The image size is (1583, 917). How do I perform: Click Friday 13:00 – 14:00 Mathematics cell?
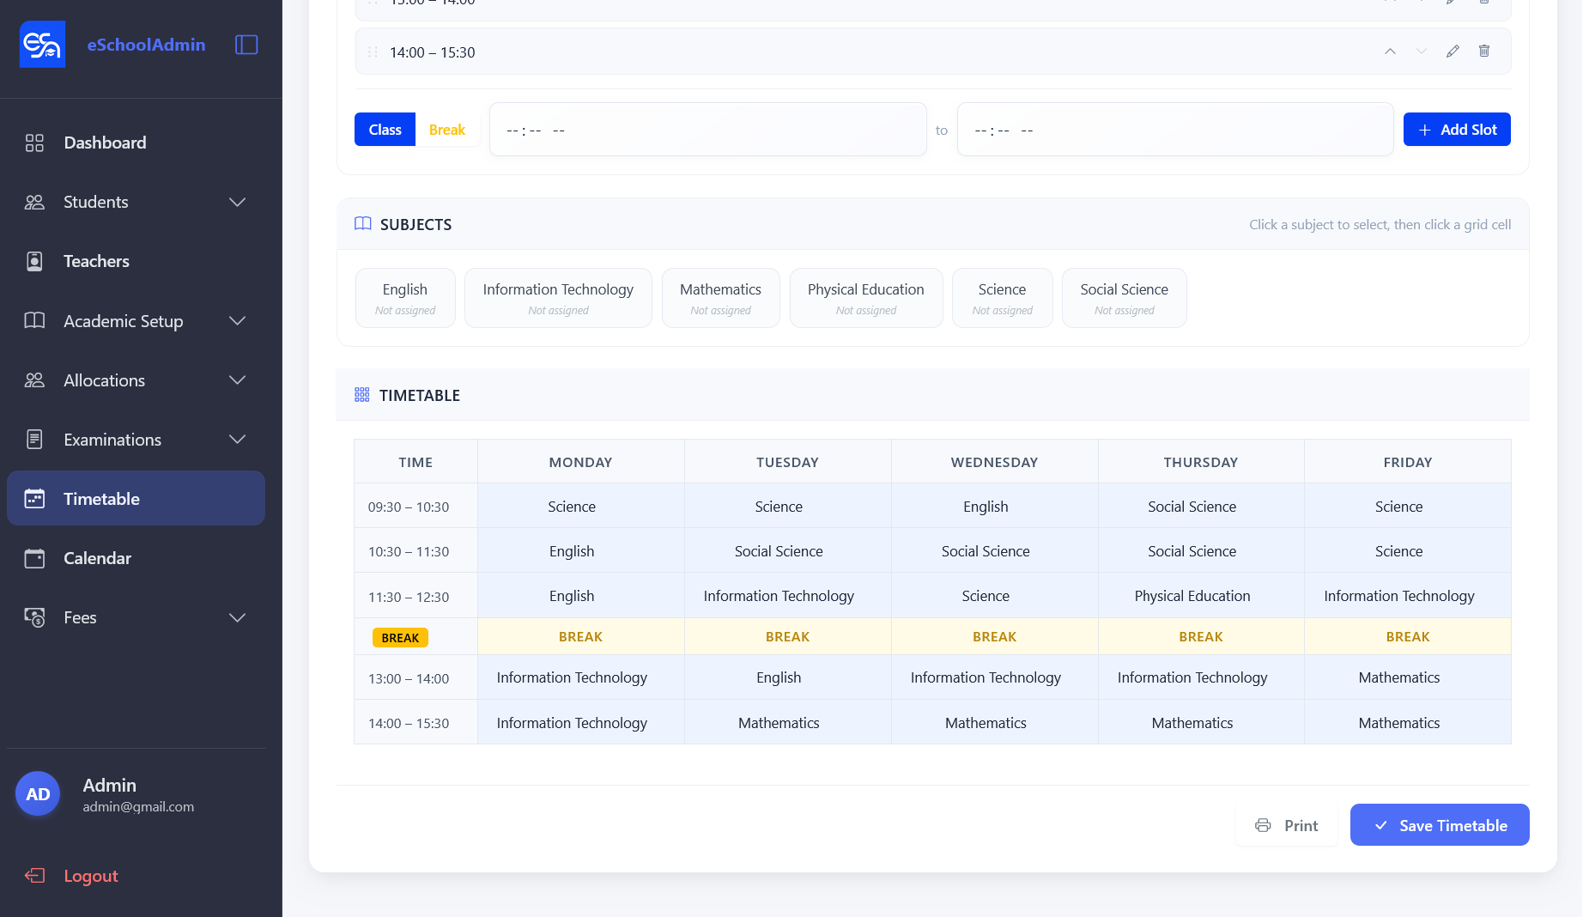(x=1408, y=677)
